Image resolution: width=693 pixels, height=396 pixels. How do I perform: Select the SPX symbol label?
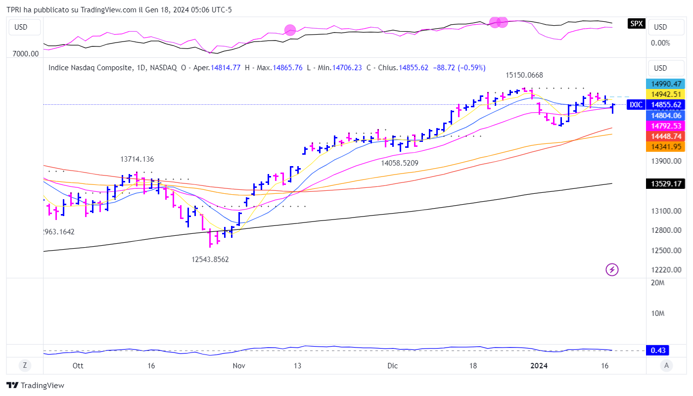tap(636, 23)
